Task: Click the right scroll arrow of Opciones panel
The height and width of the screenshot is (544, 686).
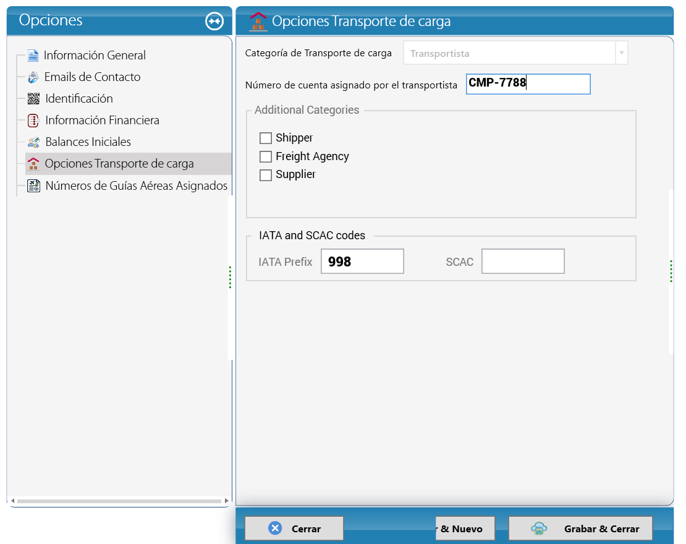Action: click(226, 501)
